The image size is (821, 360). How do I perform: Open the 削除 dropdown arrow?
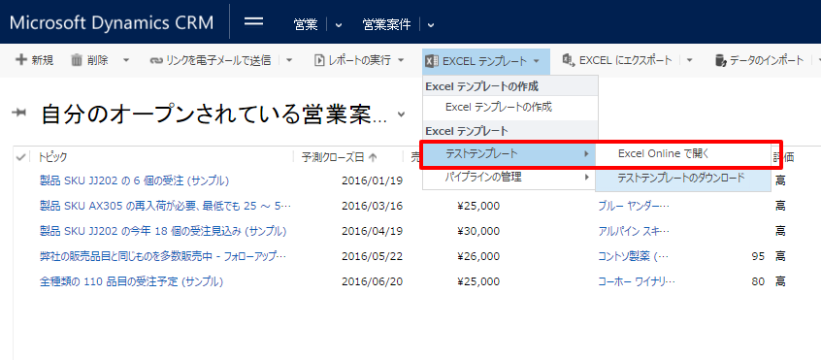click(125, 61)
